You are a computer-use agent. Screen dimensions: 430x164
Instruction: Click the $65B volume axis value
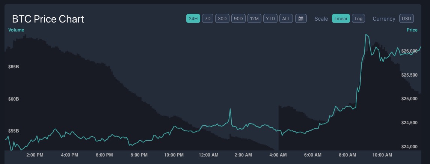click(x=14, y=67)
